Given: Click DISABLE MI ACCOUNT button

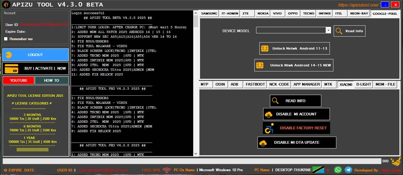Looking at the screenshot, I should coord(296,114).
